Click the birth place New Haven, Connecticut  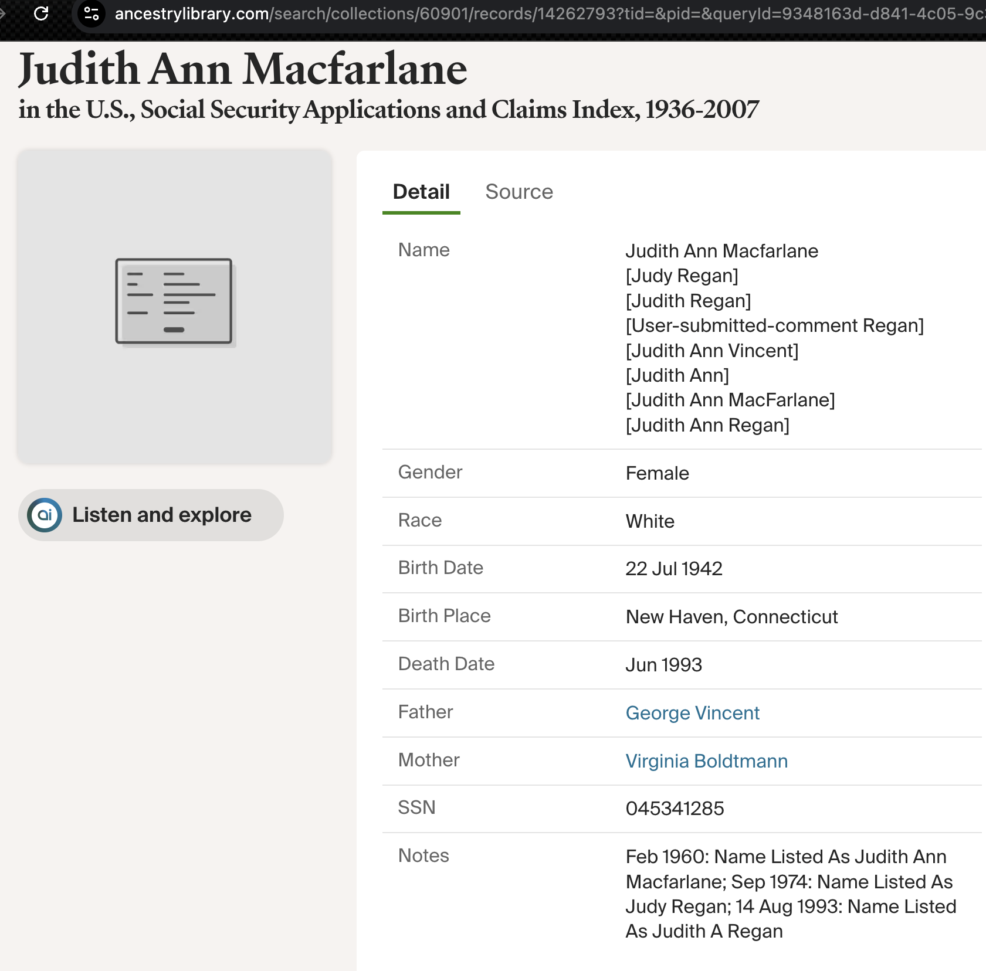731,617
